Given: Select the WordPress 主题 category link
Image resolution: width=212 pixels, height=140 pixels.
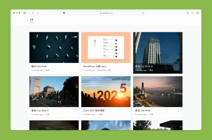Looking at the screenshot, I should coord(104,70).
